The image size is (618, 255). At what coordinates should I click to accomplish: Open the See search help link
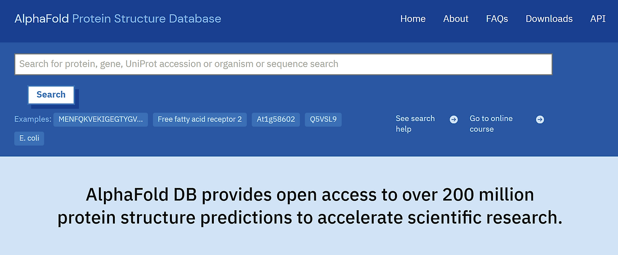pos(415,124)
